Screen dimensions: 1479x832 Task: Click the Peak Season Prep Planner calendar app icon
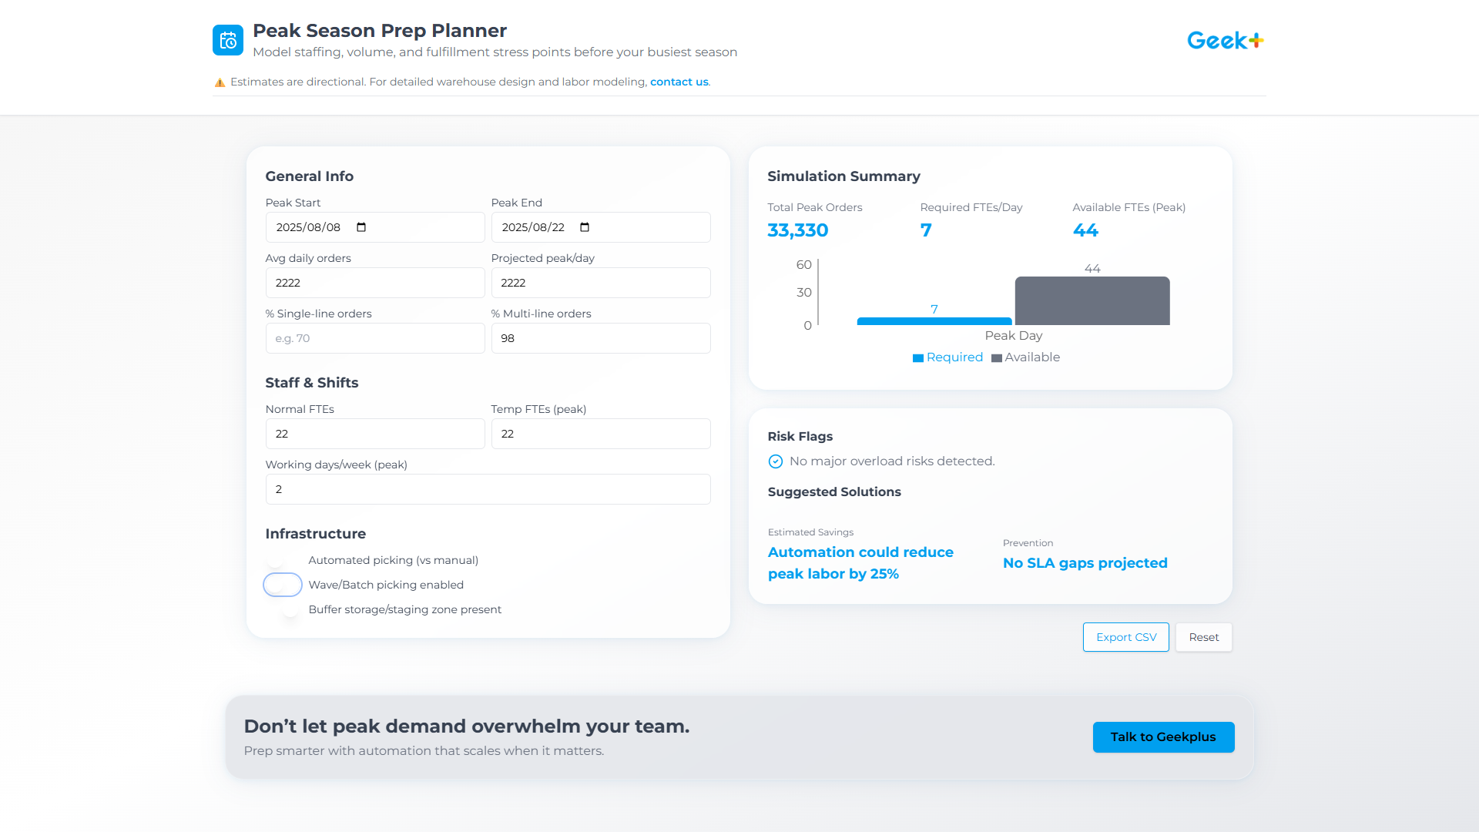[x=228, y=40]
